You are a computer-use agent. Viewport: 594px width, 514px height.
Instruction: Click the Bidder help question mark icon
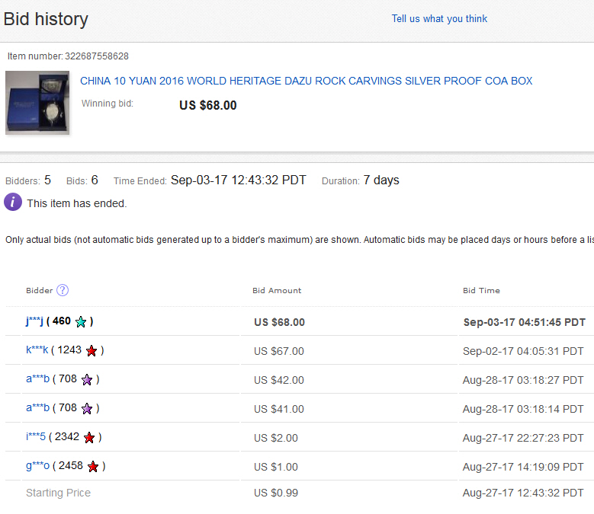(x=63, y=290)
